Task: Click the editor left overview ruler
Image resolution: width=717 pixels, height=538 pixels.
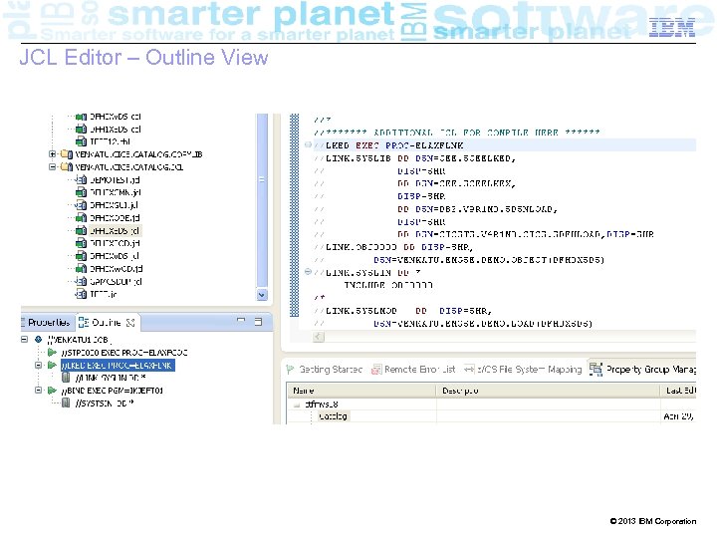Action: pyautogui.click(x=295, y=215)
